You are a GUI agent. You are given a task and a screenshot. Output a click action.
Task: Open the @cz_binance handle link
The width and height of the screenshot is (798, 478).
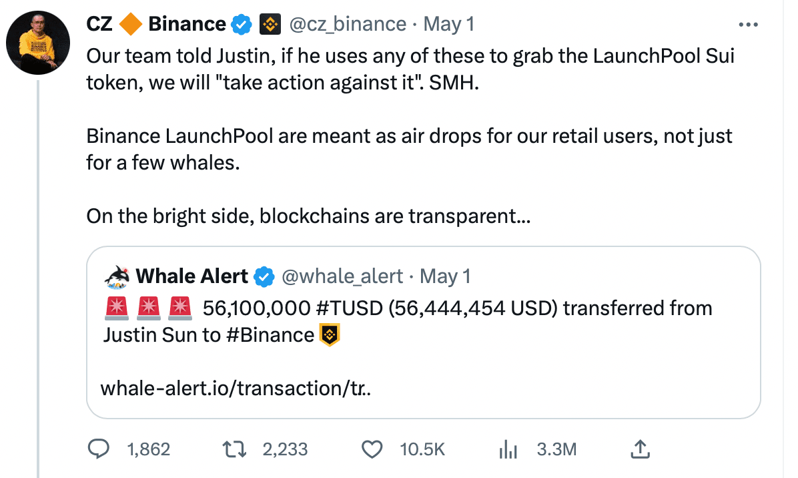pyautogui.click(x=347, y=25)
